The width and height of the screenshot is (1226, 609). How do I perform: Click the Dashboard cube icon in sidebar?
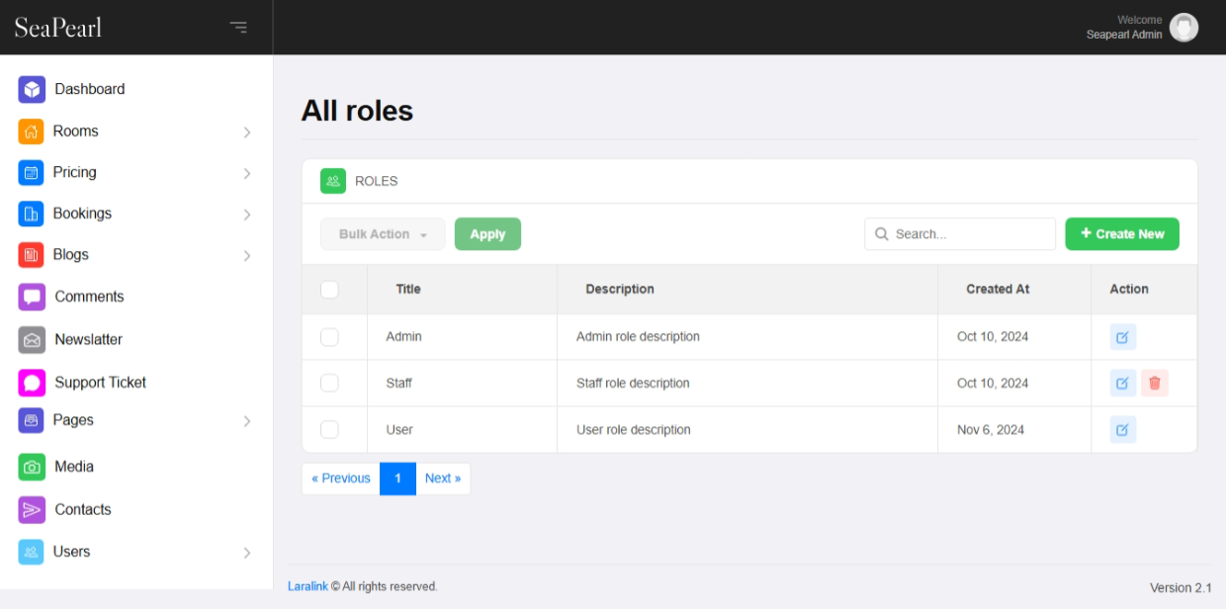point(32,89)
